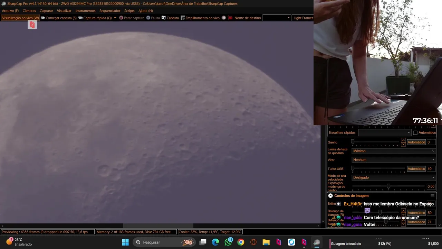Decrease Ganho with the down arrow

(403, 144)
